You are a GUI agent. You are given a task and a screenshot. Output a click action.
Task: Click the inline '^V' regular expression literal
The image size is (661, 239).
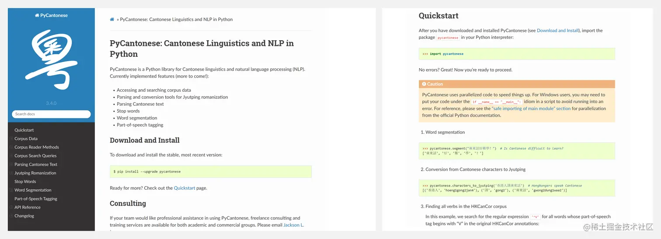pyautogui.click(x=535, y=217)
